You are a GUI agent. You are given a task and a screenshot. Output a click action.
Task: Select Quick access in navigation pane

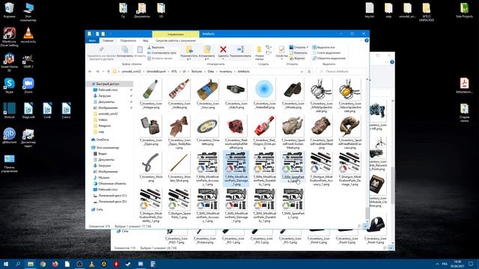tap(108, 84)
